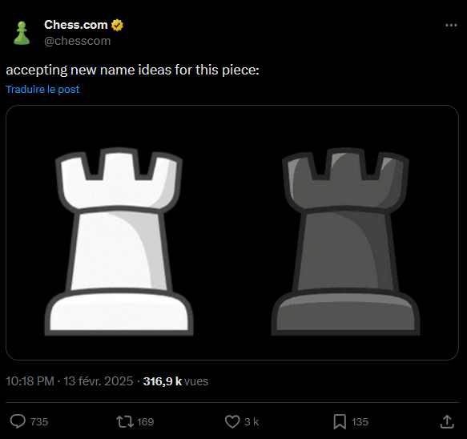467x439 pixels.
Task: Click the 316,9 k vues count
Action: pos(175,381)
